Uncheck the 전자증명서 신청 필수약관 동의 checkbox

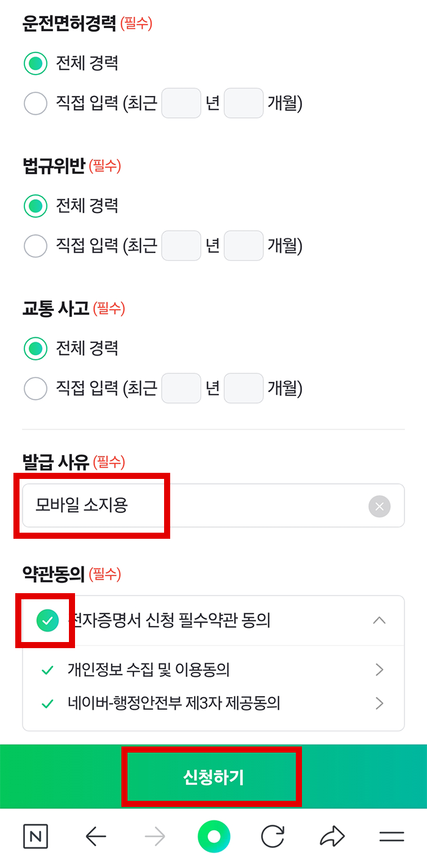45,620
